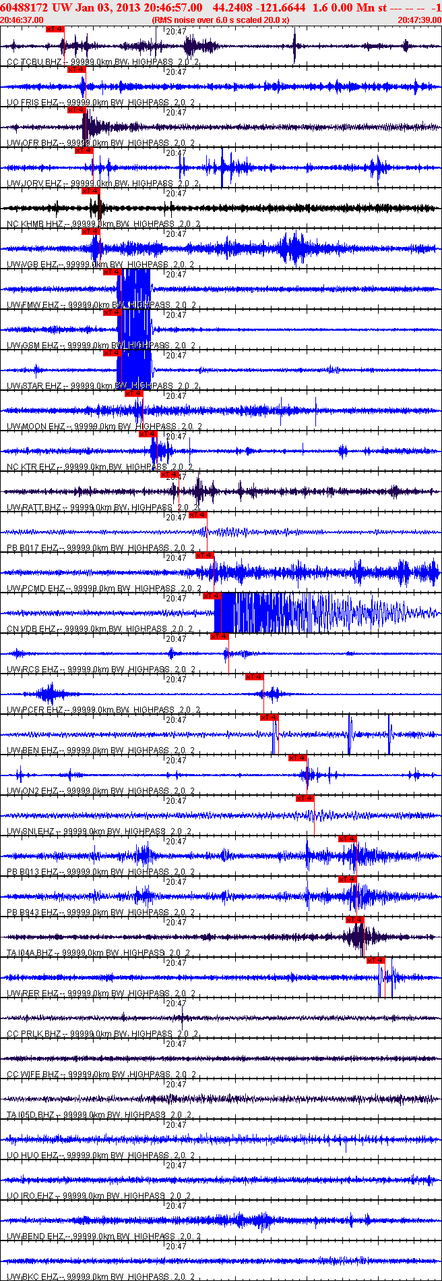This screenshot has height=1281, width=442.
Task: Select the red pick flag on OFR trace
Action: [x=77, y=110]
